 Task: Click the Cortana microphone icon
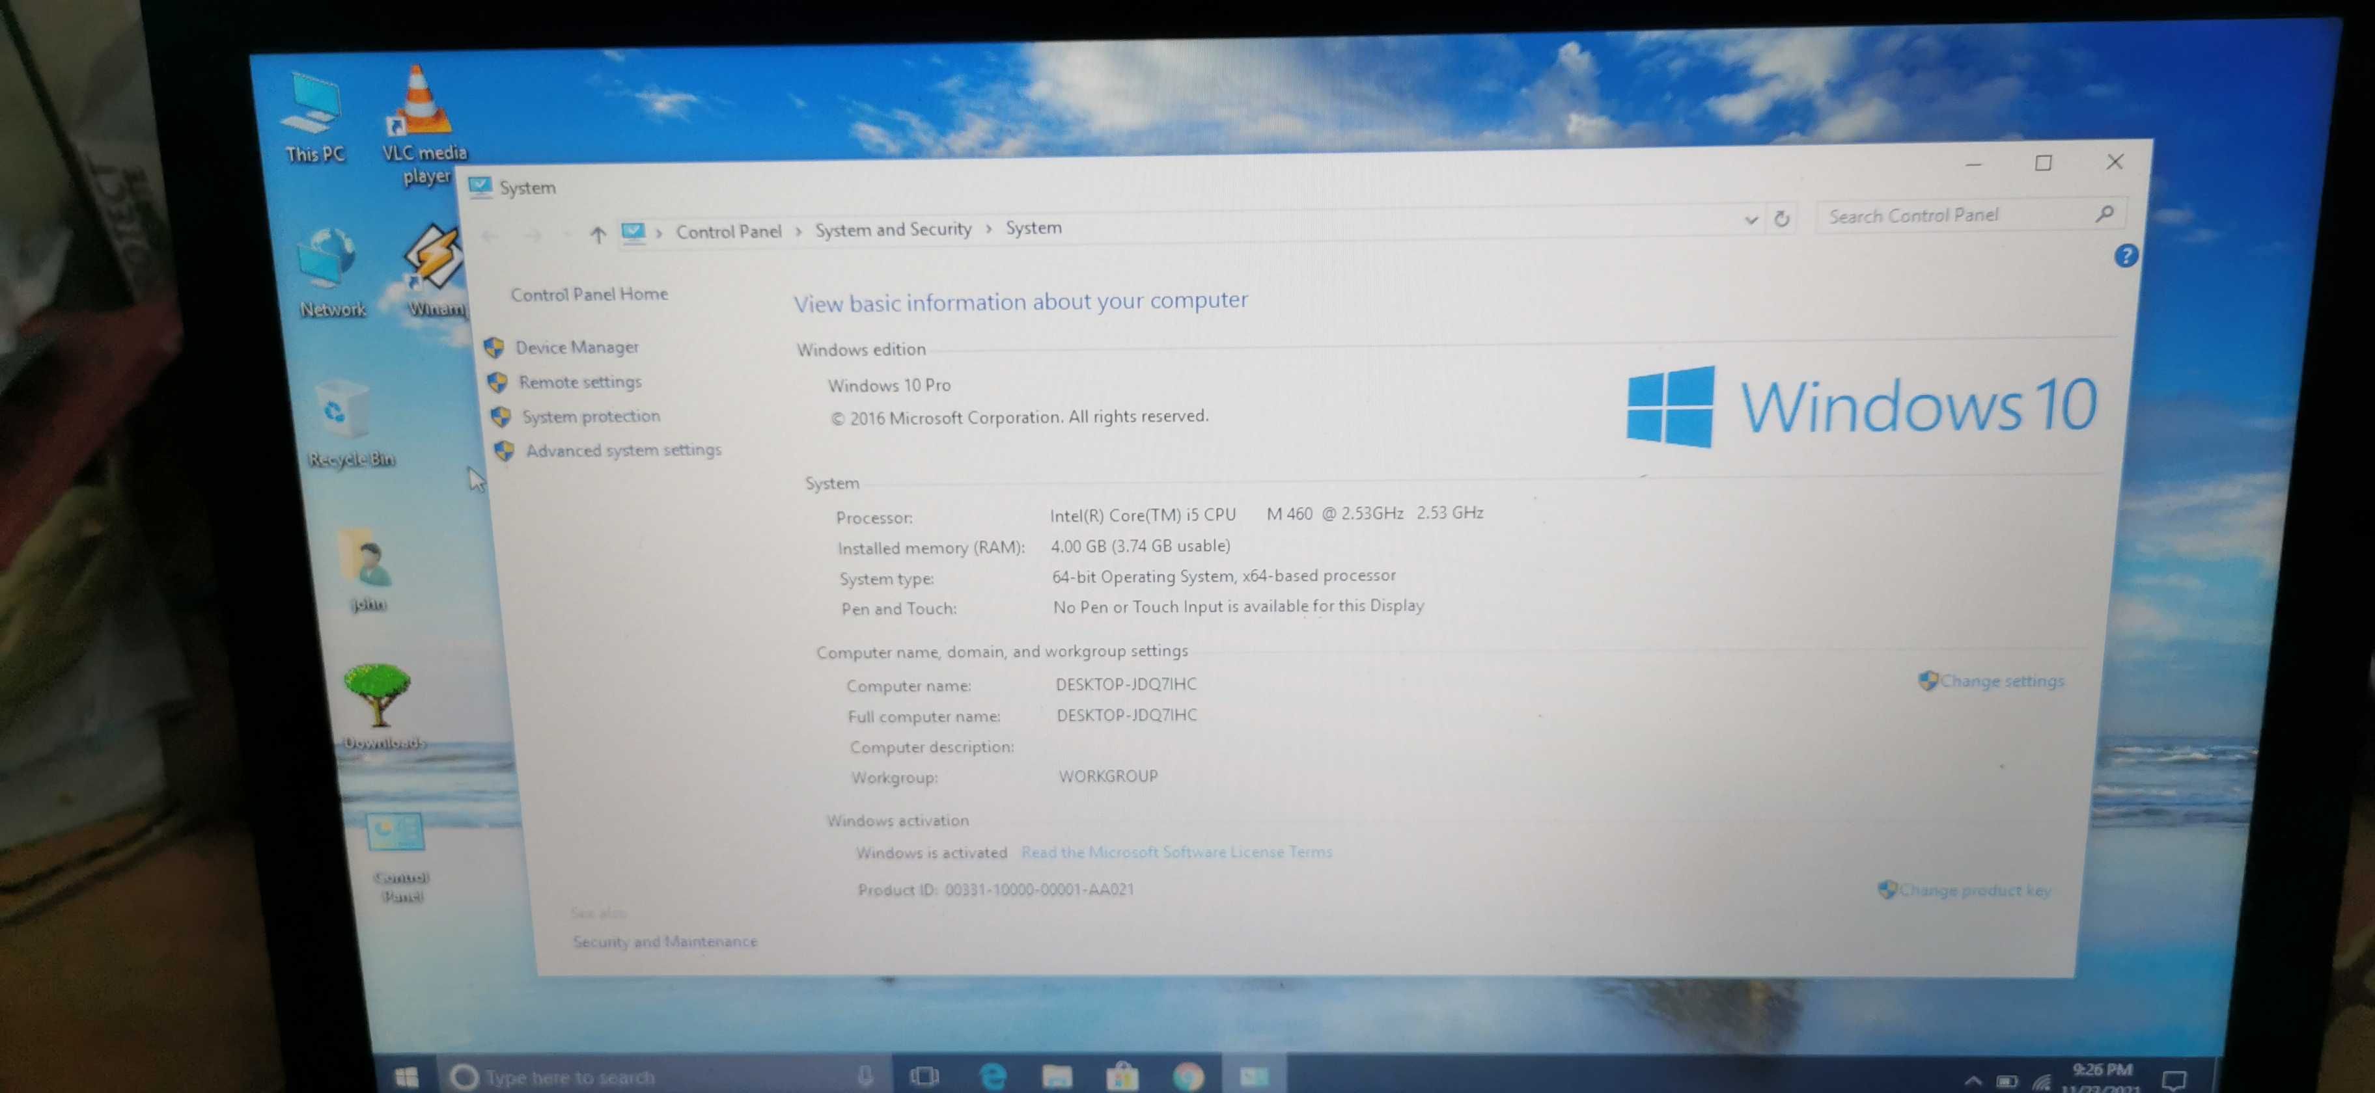pyautogui.click(x=865, y=1075)
